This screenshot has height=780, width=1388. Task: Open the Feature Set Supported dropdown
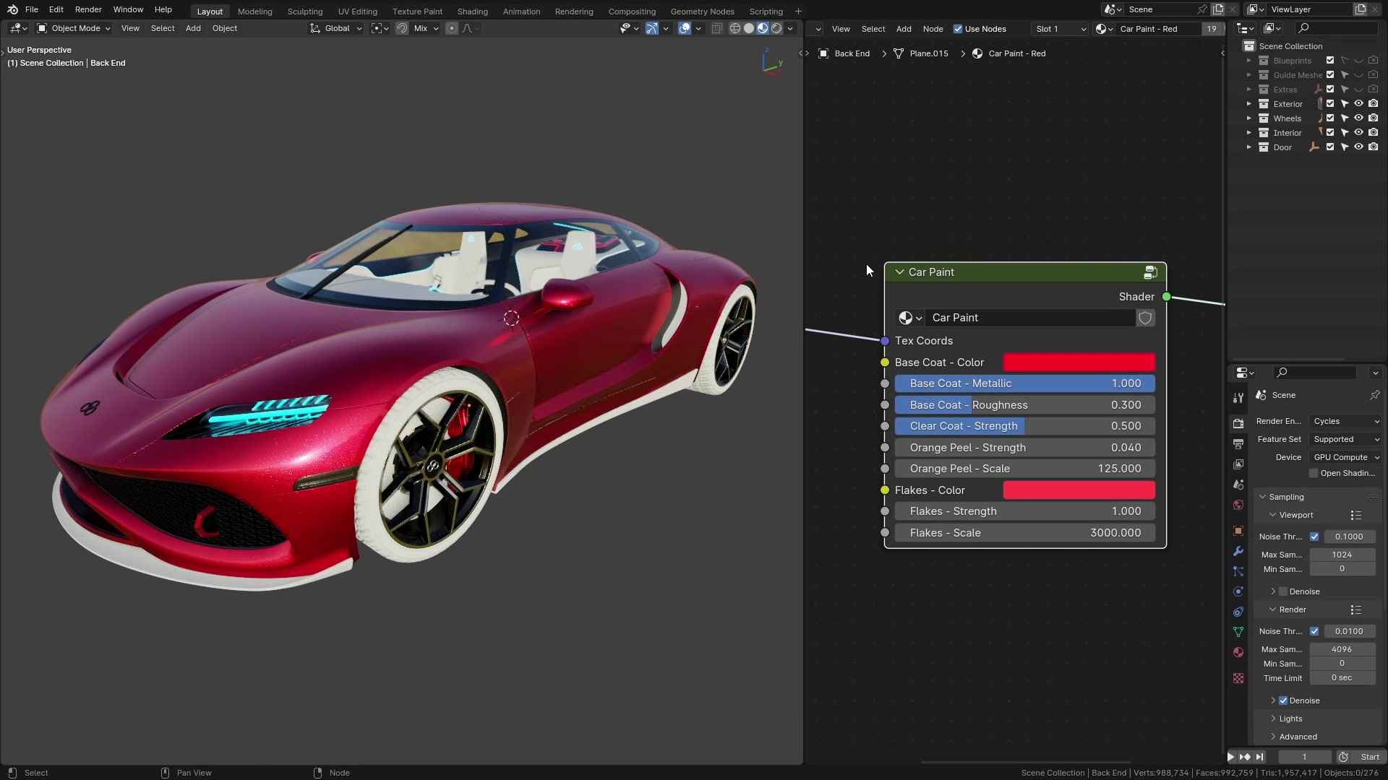pyautogui.click(x=1345, y=439)
